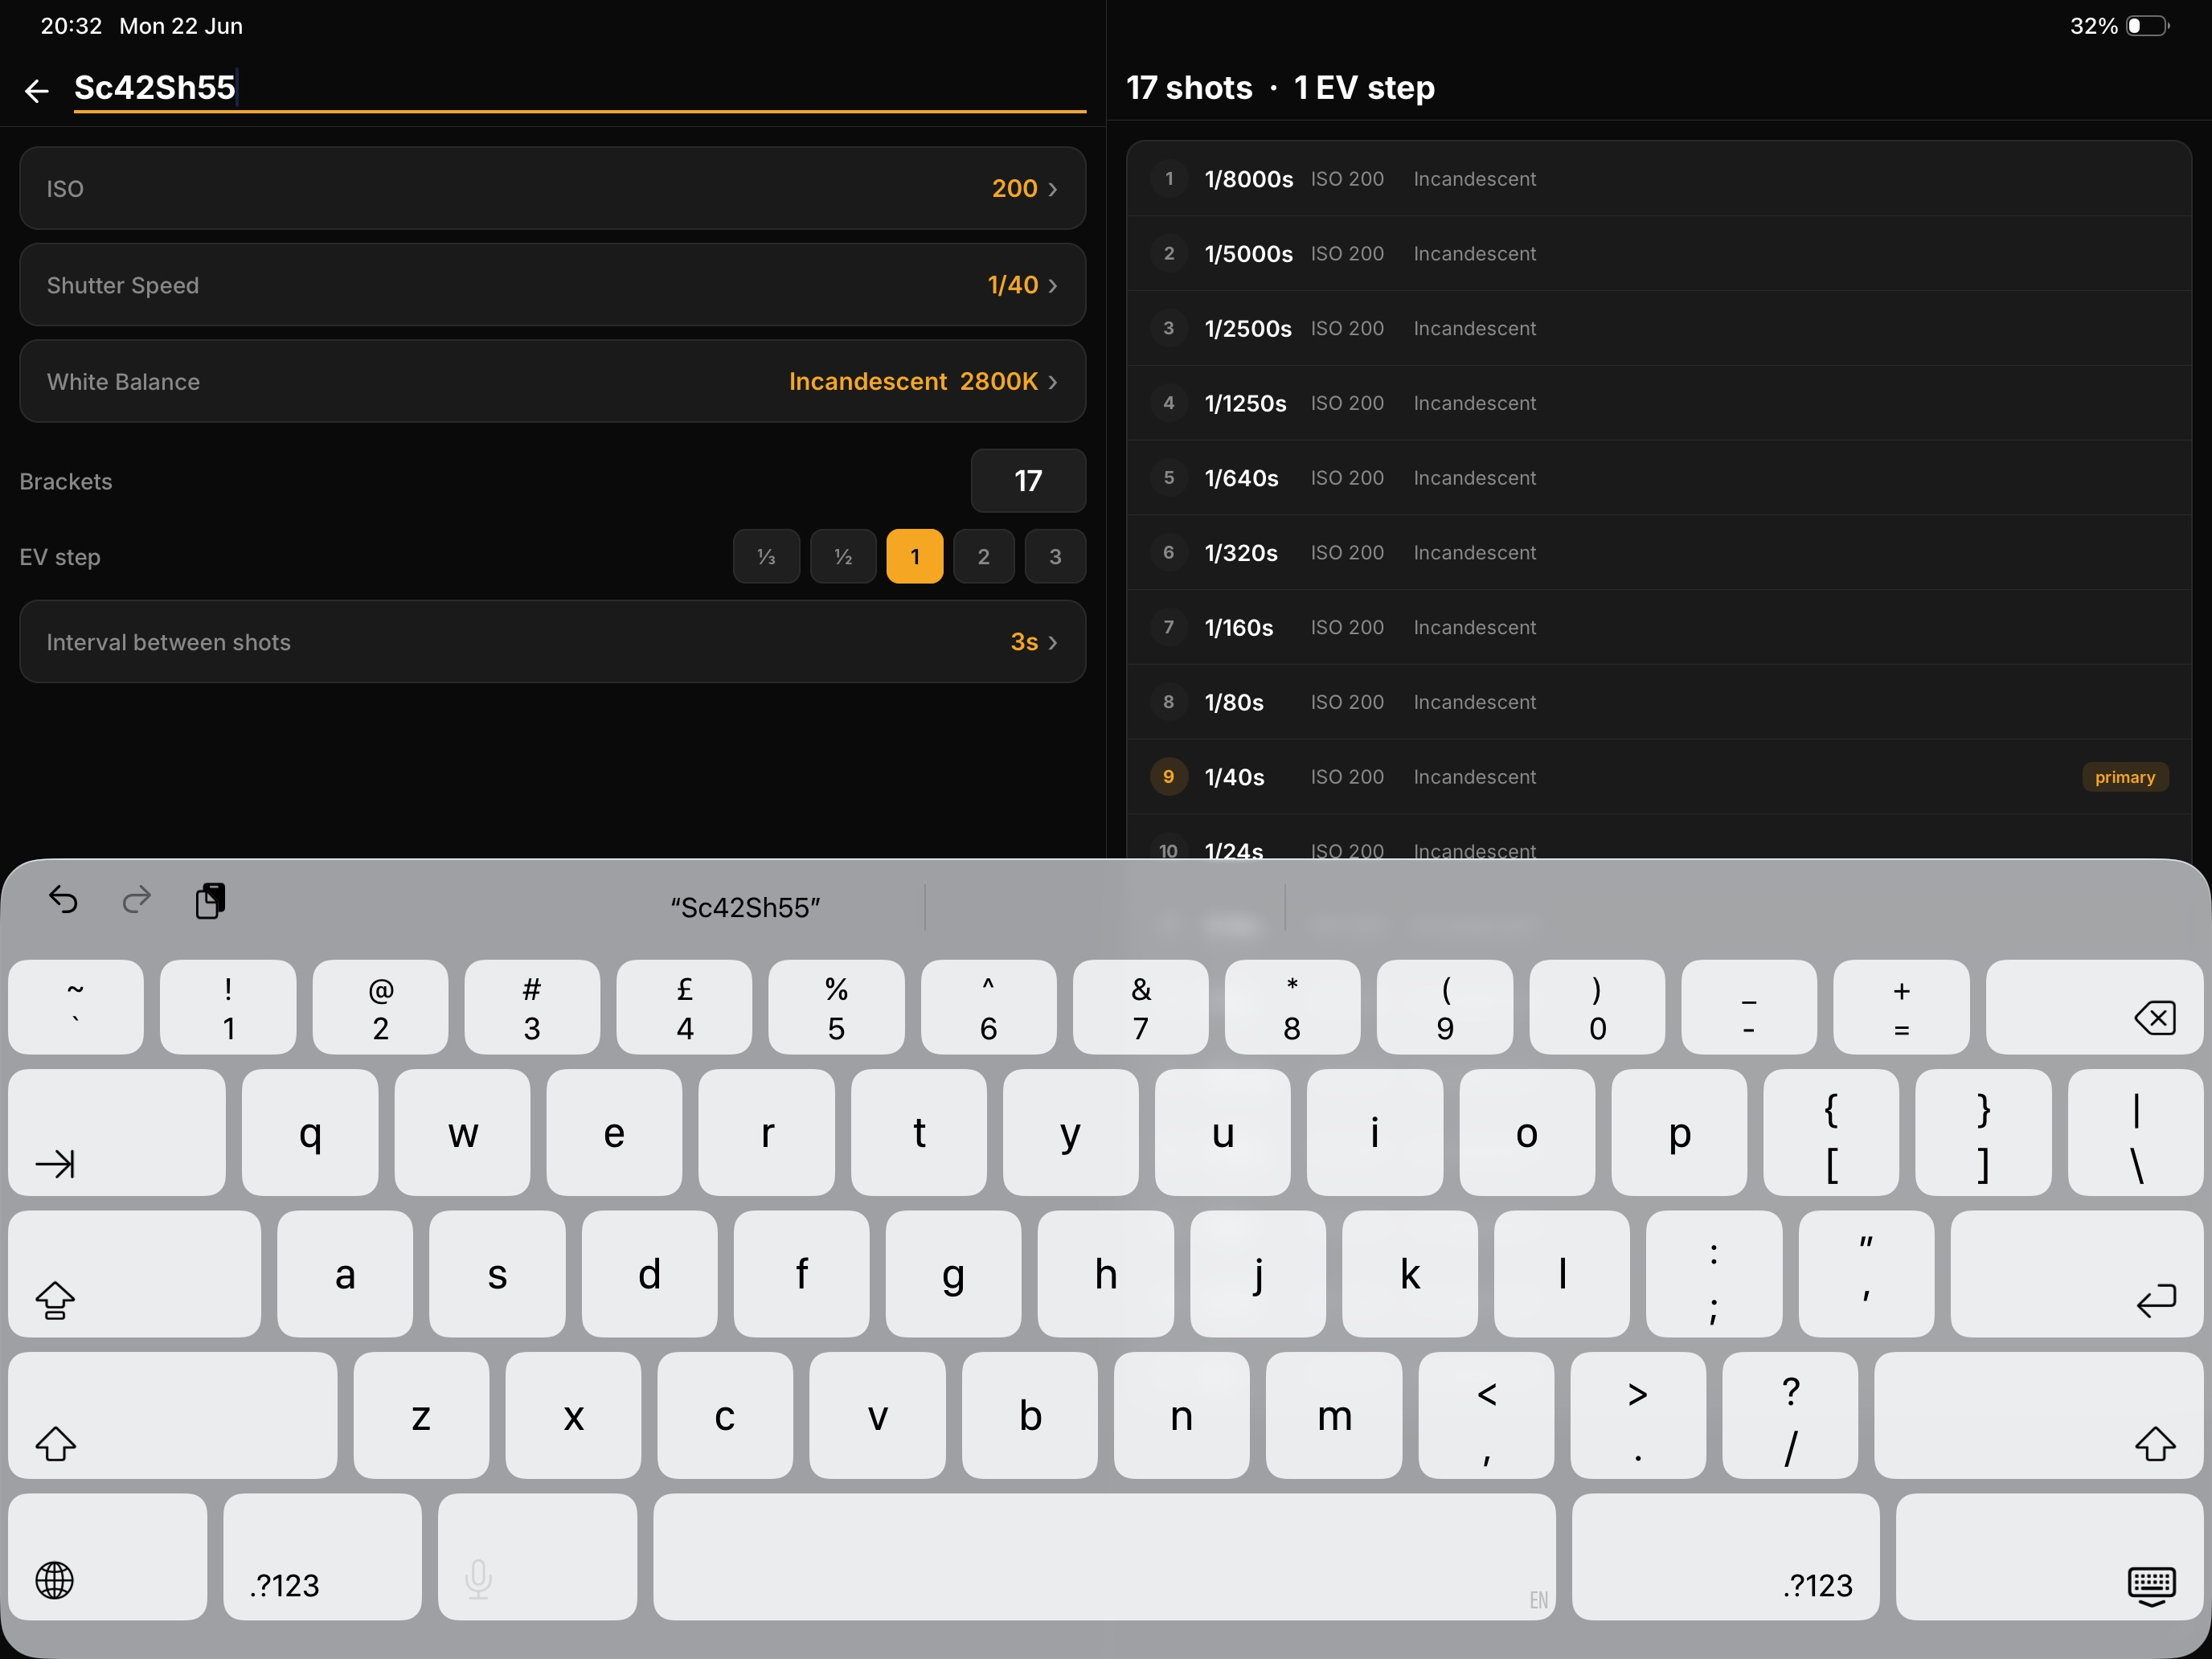Tap the right shift key
The image size is (2212, 1659).
[2039, 1415]
